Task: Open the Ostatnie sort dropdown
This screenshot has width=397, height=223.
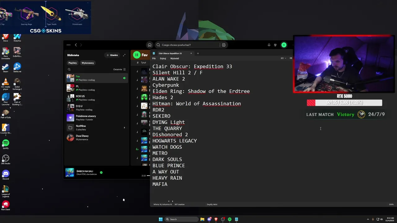Action: click(119, 69)
